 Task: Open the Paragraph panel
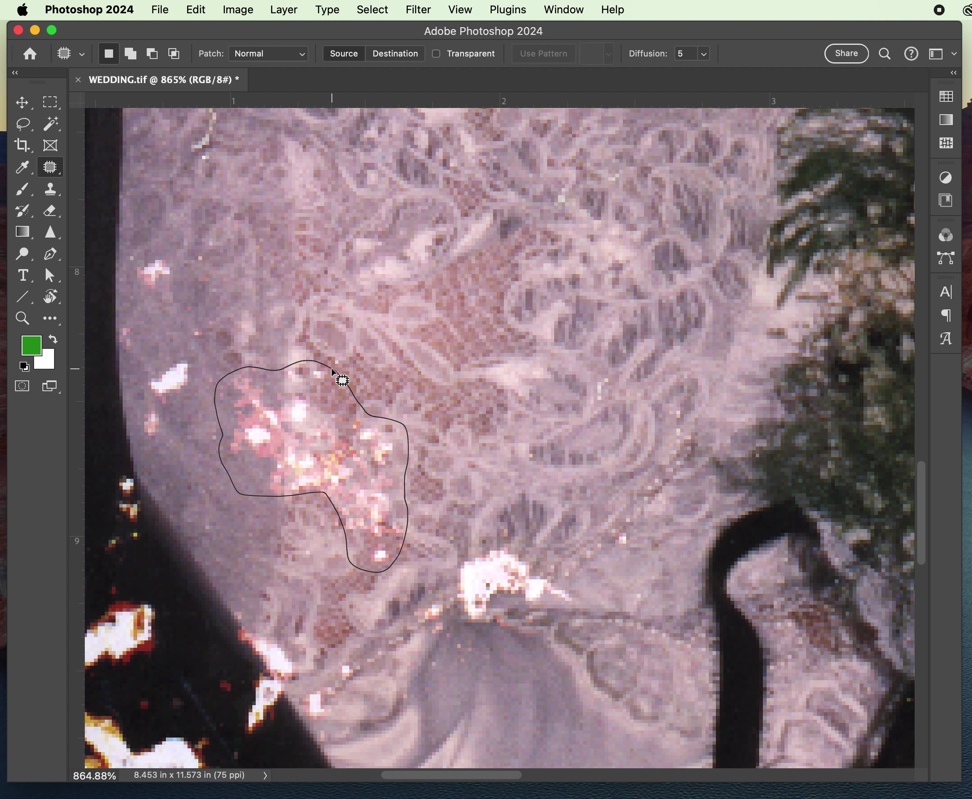click(946, 315)
